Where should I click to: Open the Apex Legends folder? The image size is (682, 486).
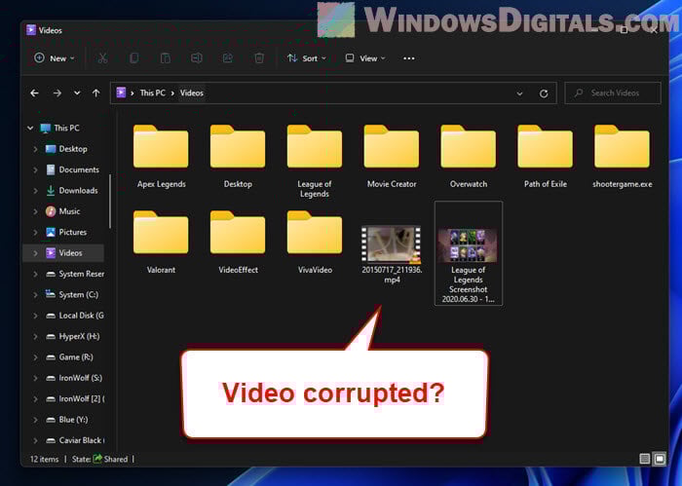pyautogui.click(x=161, y=157)
